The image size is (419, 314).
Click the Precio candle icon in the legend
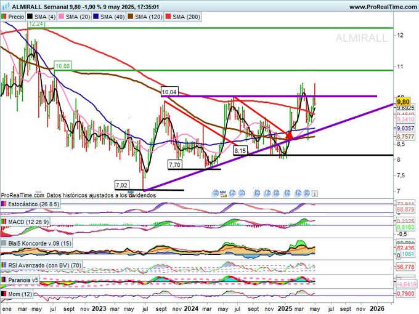(x=4, y=17)
